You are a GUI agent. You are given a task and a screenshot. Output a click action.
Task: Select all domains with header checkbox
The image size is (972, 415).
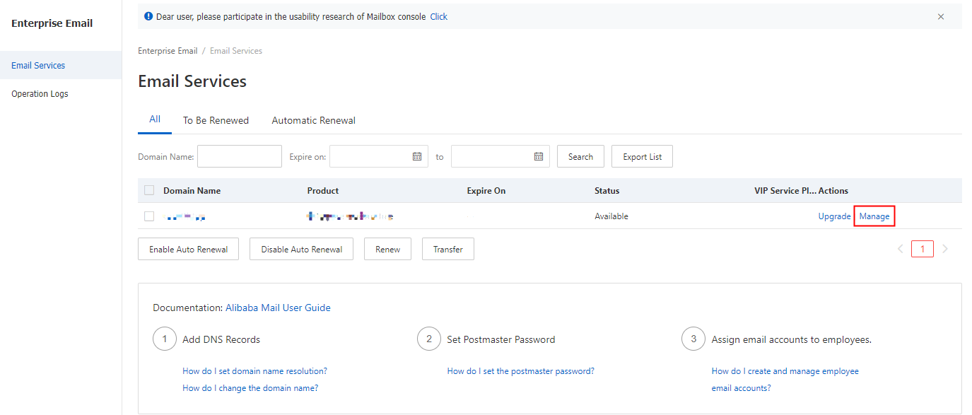tap(149, 190)
